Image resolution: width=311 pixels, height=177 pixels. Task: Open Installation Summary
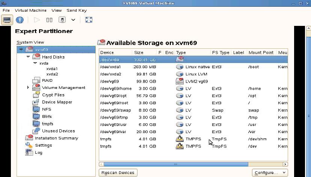[56, 138]
